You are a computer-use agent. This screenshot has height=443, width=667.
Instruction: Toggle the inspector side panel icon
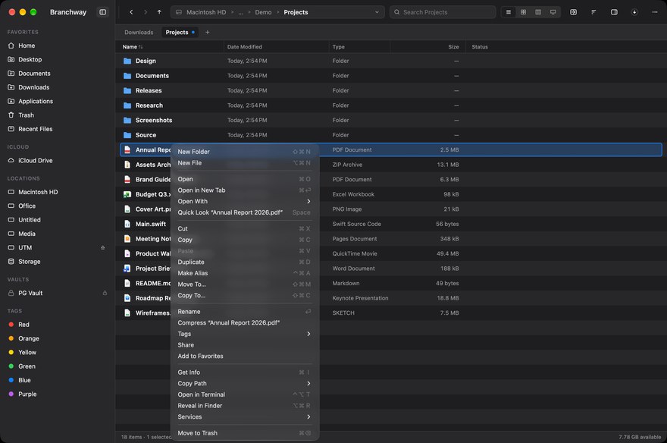614,12
